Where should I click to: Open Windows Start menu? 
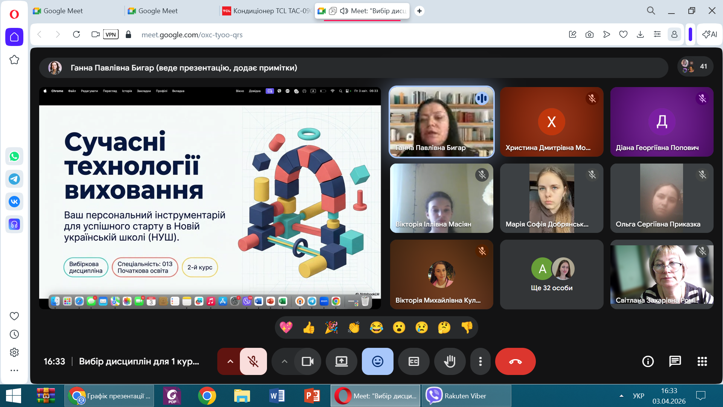coord(14,396)
